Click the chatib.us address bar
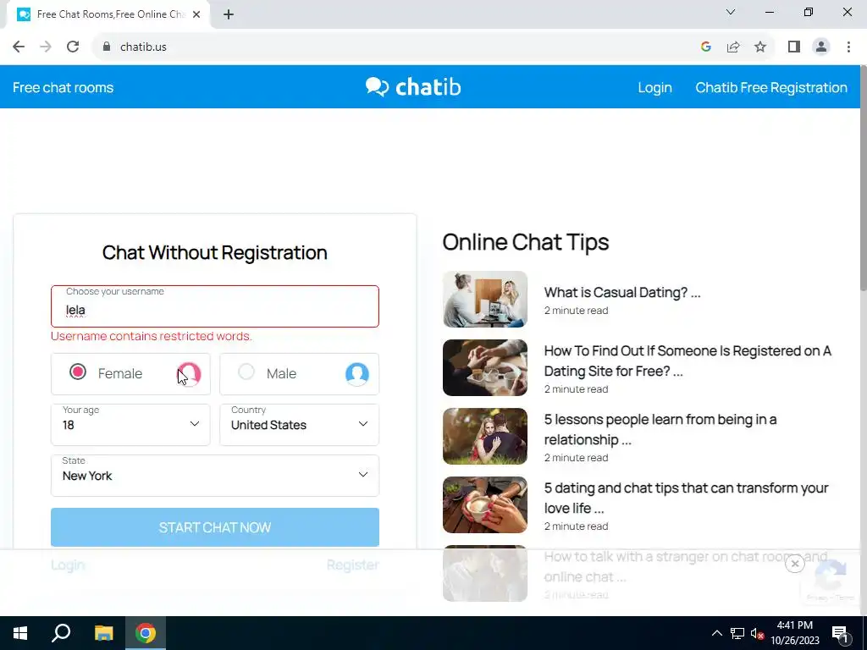 coord(398,47)
